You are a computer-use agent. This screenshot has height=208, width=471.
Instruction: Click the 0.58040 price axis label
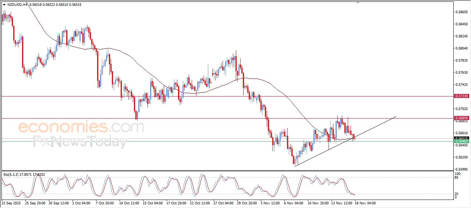[462, 48]
